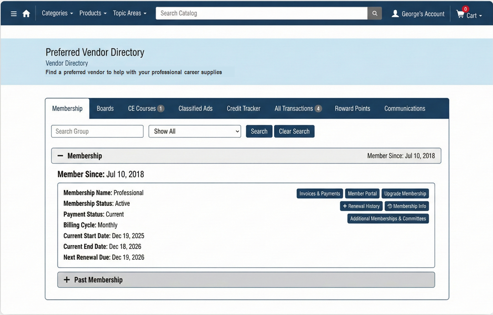Select the All Transactions tab
This screenshot has height=315, width=493.
pyautogui.click(x=298, y=109)
